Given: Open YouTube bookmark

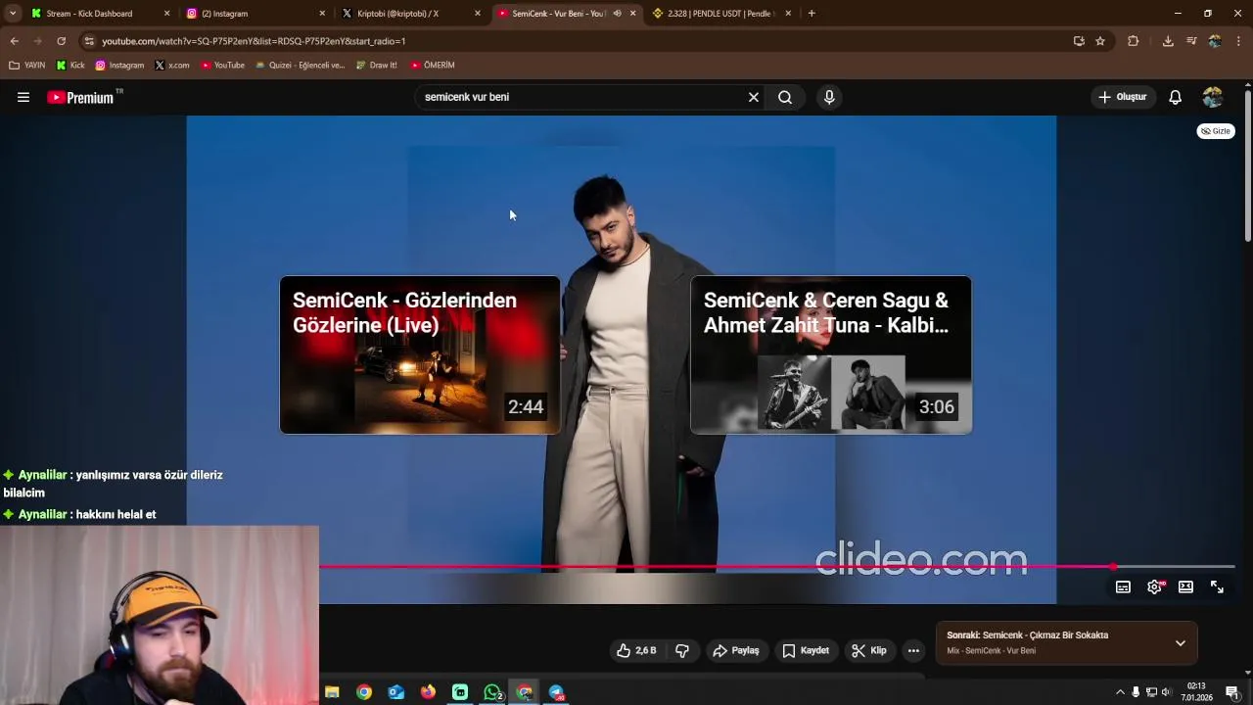Looking at the screenshot, I should point(222,66).
